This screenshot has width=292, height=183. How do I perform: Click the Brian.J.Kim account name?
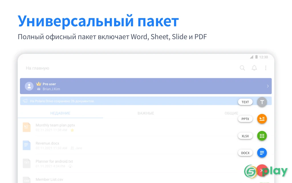tap(51, 89)
